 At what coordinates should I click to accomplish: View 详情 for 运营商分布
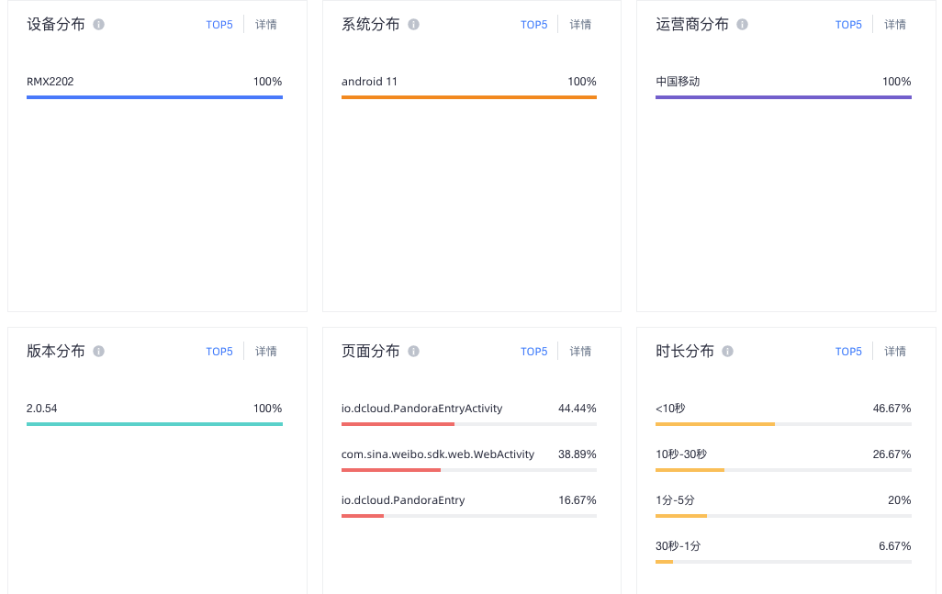pyautogui.click(x=895, y=25)
